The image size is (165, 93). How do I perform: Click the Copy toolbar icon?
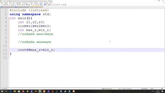[18, 5]
